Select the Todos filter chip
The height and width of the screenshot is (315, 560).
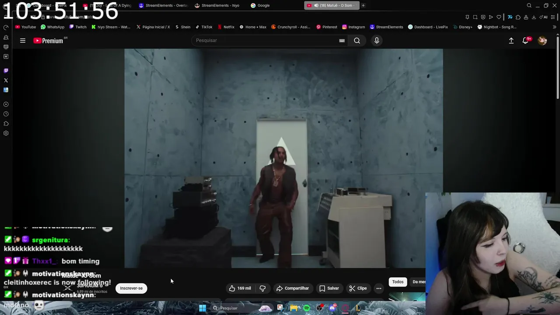click(x=398, y=282)
